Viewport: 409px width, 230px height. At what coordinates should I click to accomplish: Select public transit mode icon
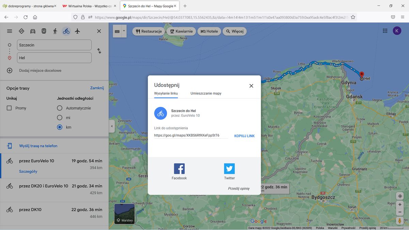(x=44, y=31)
